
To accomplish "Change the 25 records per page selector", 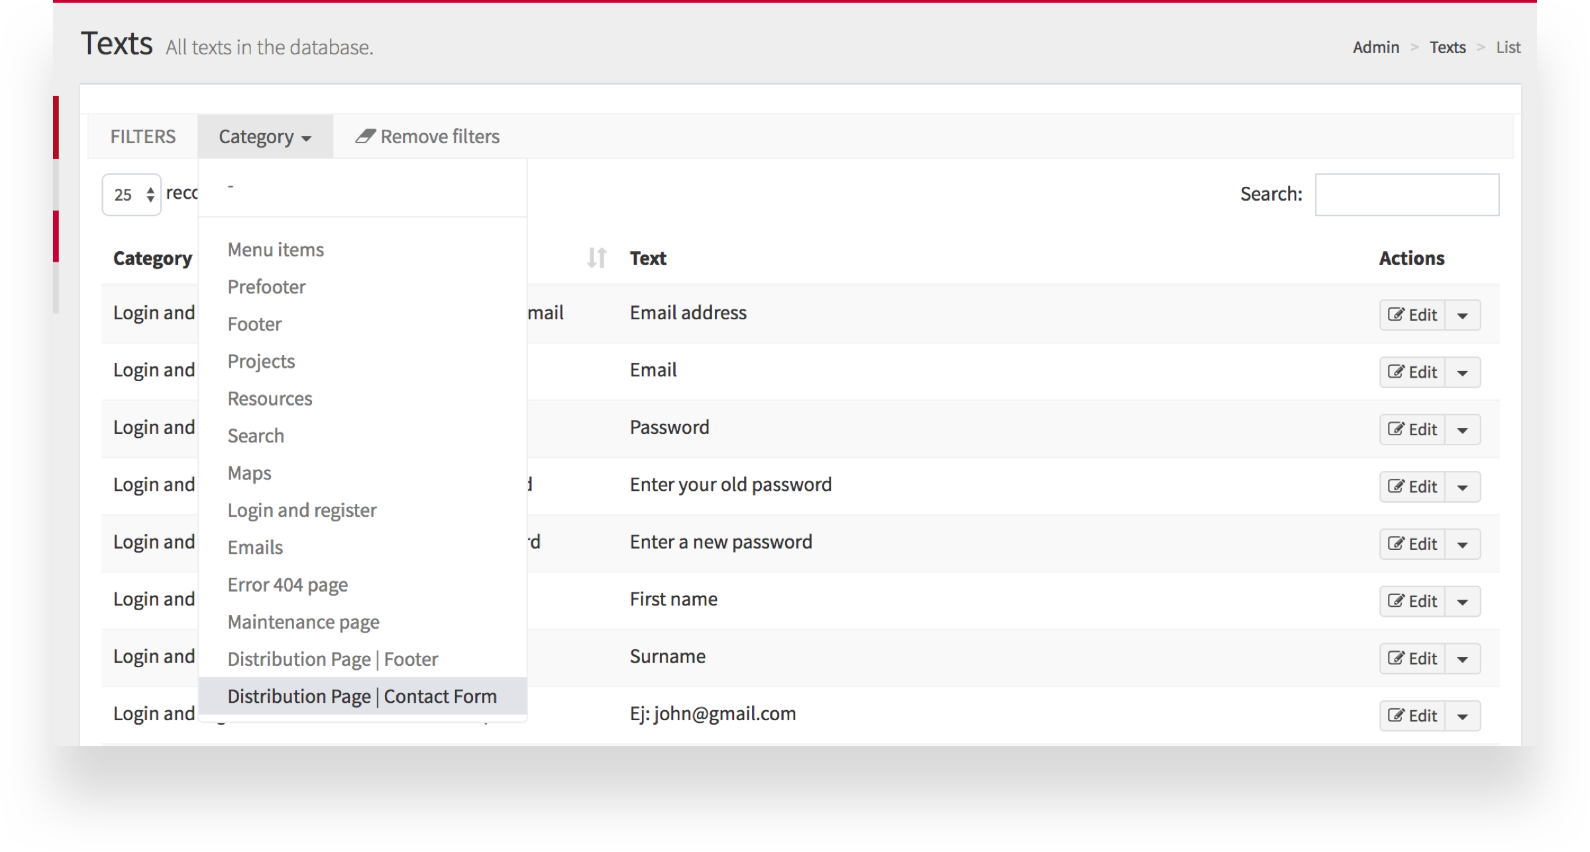I will pyautogui.click(x=131, y=194).
